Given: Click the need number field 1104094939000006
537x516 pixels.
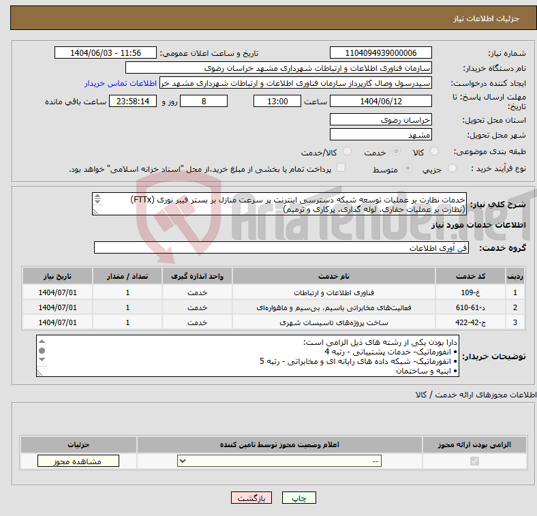Looking at the screenshot, I should point(380,52).
